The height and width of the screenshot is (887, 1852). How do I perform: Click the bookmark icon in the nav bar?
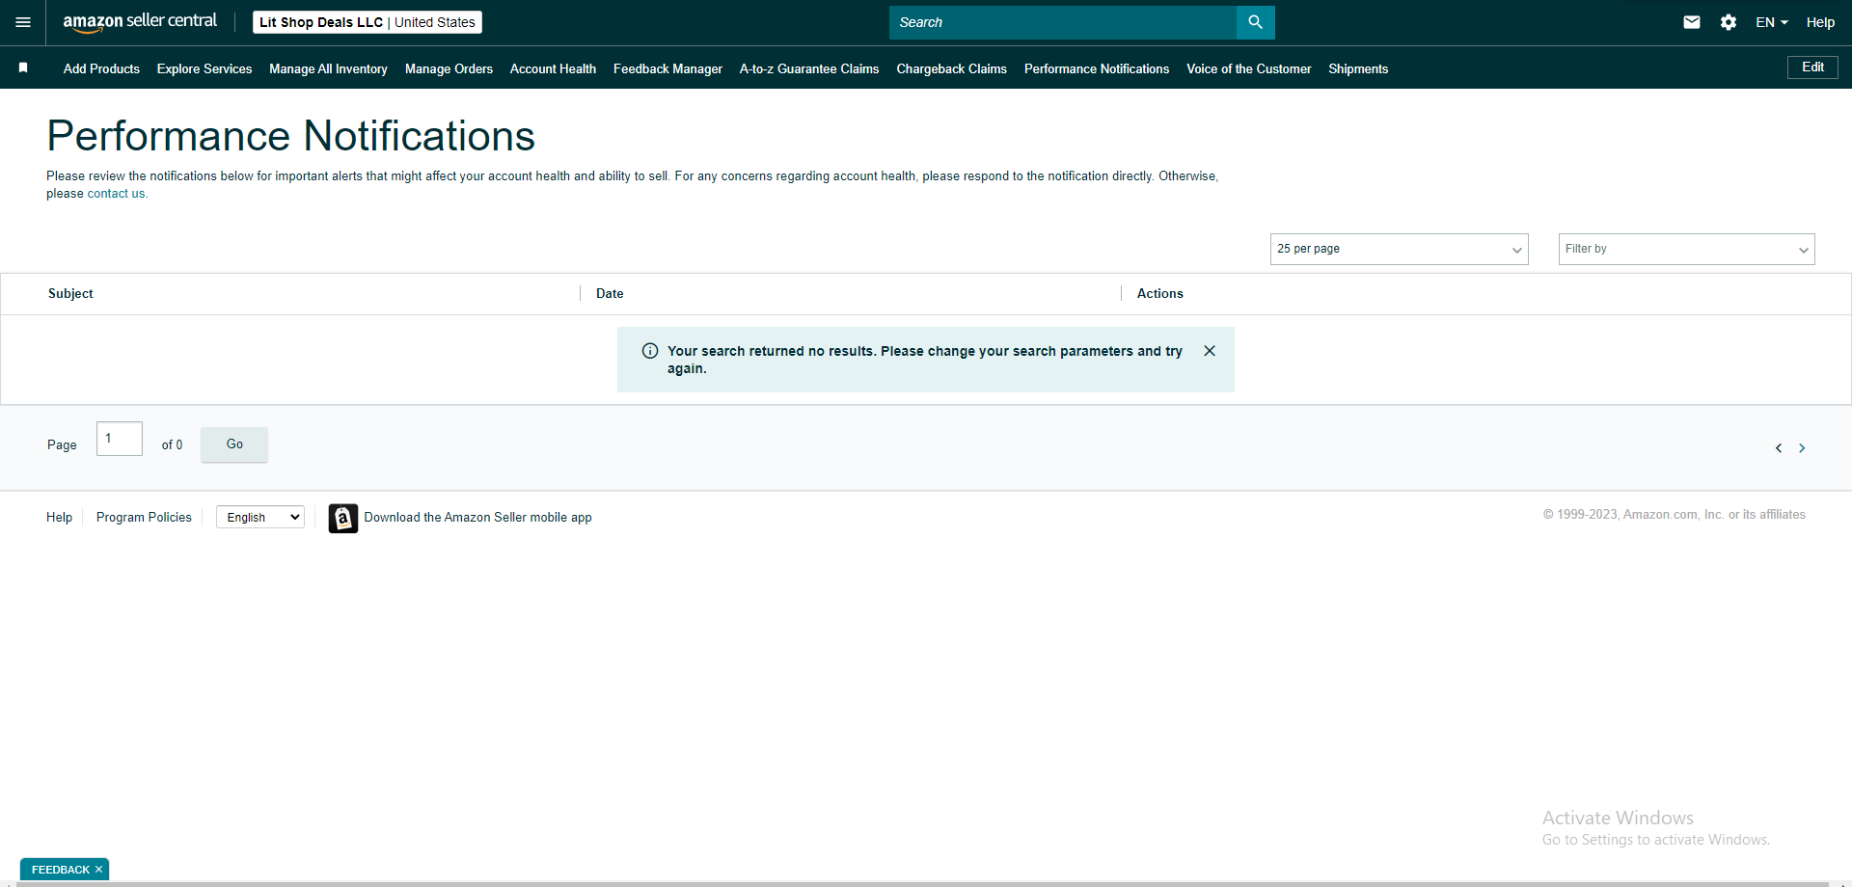[x=23, y=67]
